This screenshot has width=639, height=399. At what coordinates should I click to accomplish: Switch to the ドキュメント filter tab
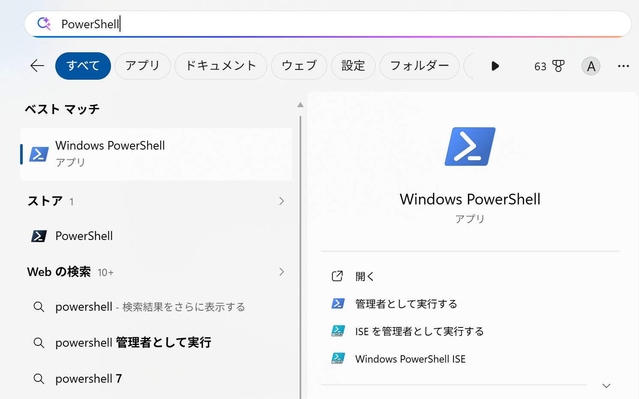pos(221,66)
